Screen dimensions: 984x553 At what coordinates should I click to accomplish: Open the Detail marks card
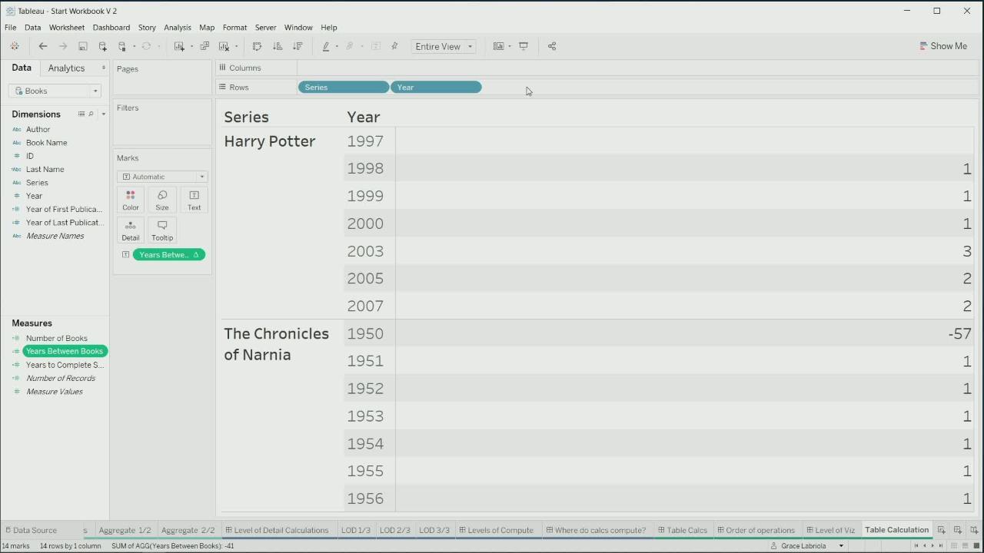click(x=131, y=230)
